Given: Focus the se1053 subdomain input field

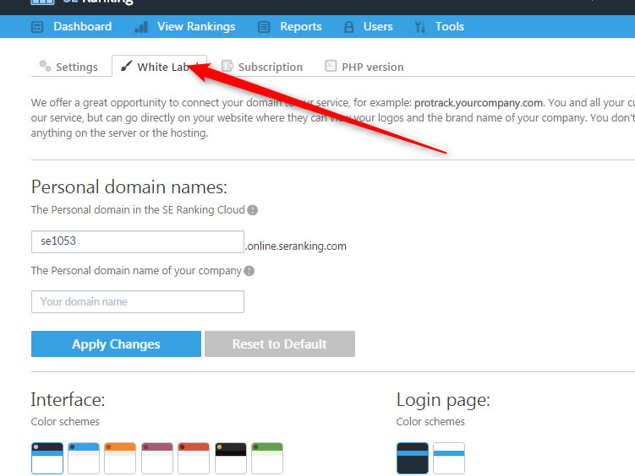Looking at the screenshot, I should (138, 241).
